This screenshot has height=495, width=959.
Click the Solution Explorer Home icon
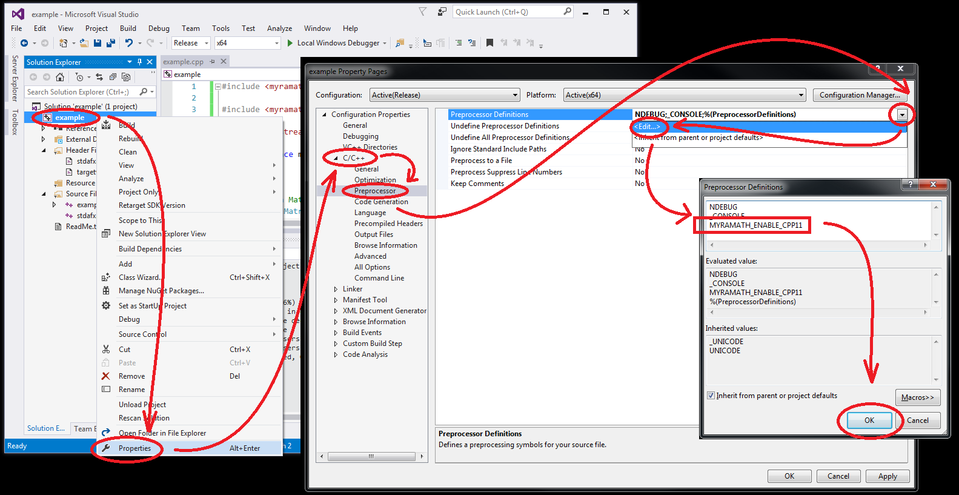click(x=60, y=77)
